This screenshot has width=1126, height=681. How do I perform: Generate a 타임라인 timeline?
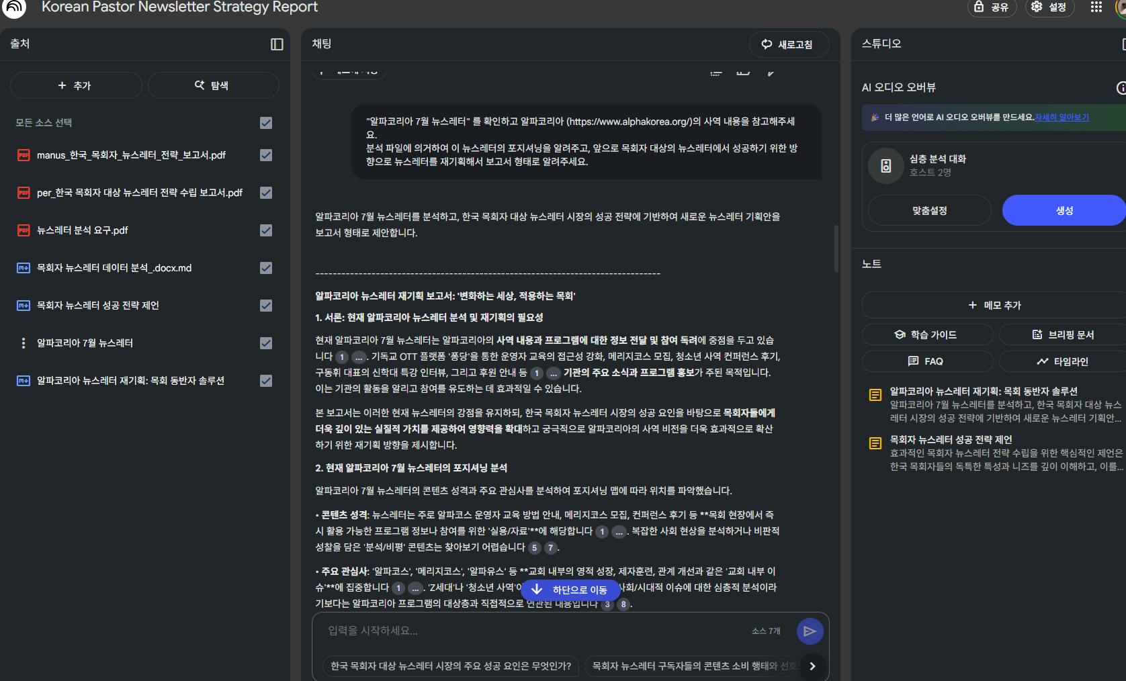[x=1064, y=361]
